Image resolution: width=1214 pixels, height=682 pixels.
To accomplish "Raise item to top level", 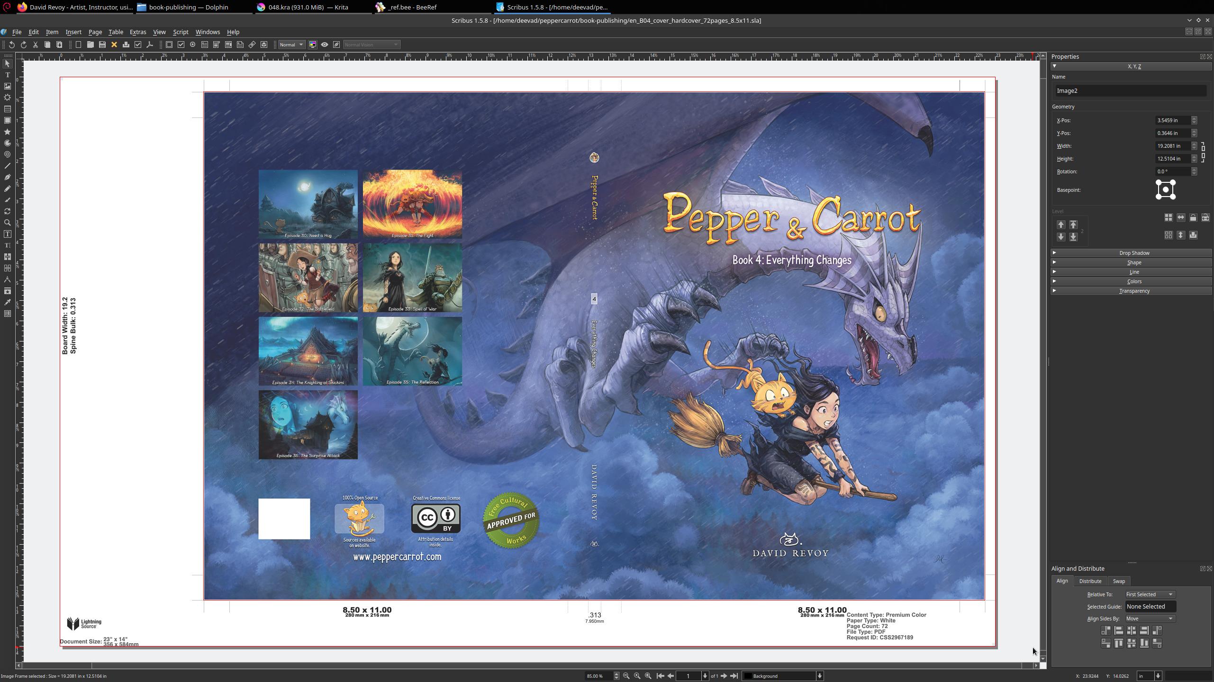I will tap(1073, 224).
